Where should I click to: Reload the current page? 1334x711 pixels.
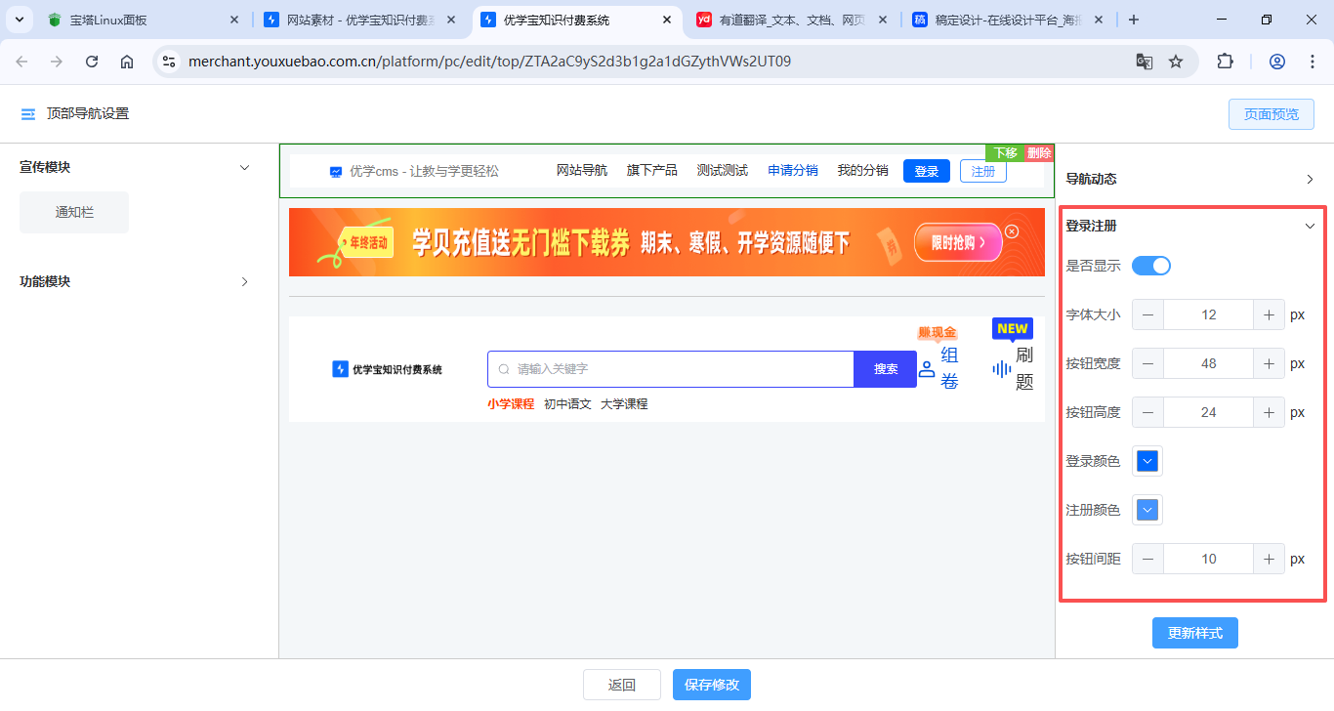[92, 62]
